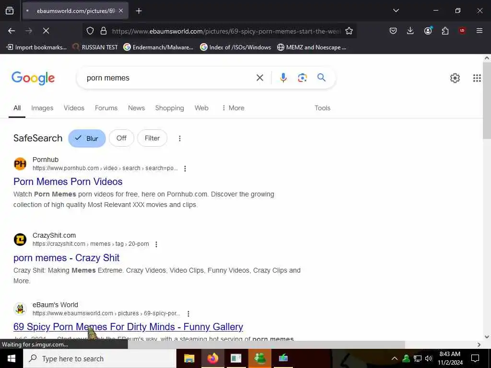Screen dimensions: 491x368
Task: Click the network tray icon
Action: [x=418, y=358]
